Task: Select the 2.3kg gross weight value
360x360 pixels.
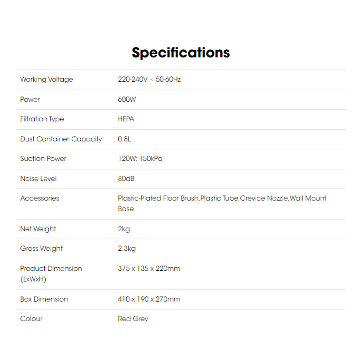Action: [x=127, y=249]
